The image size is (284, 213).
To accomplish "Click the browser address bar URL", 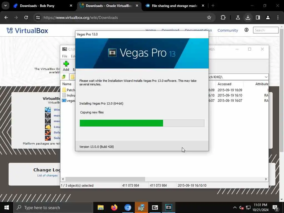I will click(x=81, y=17).
